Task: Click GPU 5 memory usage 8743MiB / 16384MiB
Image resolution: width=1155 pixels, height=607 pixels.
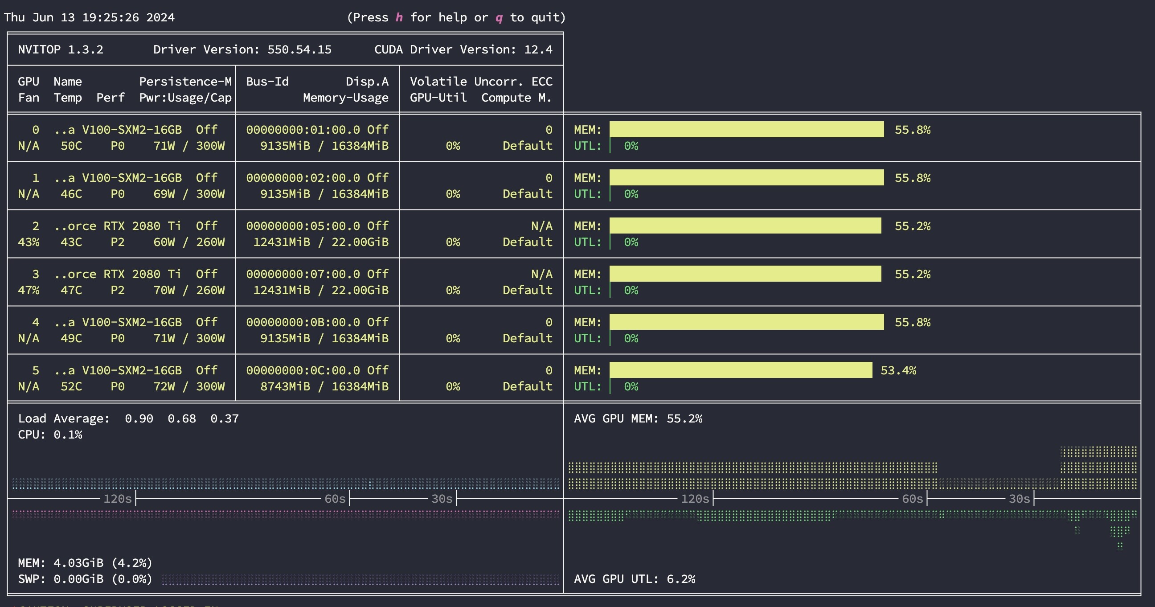Action: point(324,386)
